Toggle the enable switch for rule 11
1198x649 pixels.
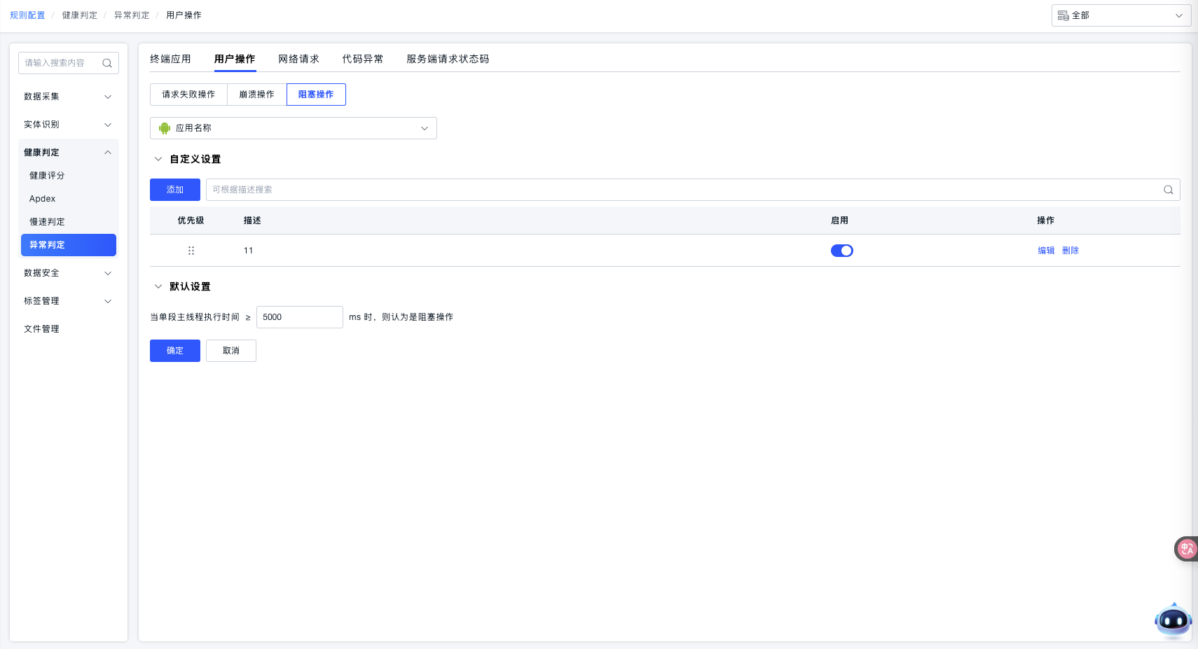tap(841, 251)
